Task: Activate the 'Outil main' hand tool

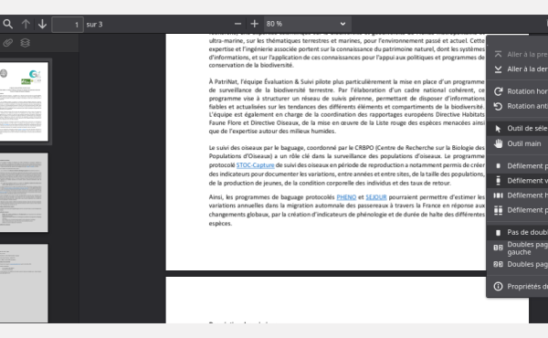Action: click(x=518, y=143)
